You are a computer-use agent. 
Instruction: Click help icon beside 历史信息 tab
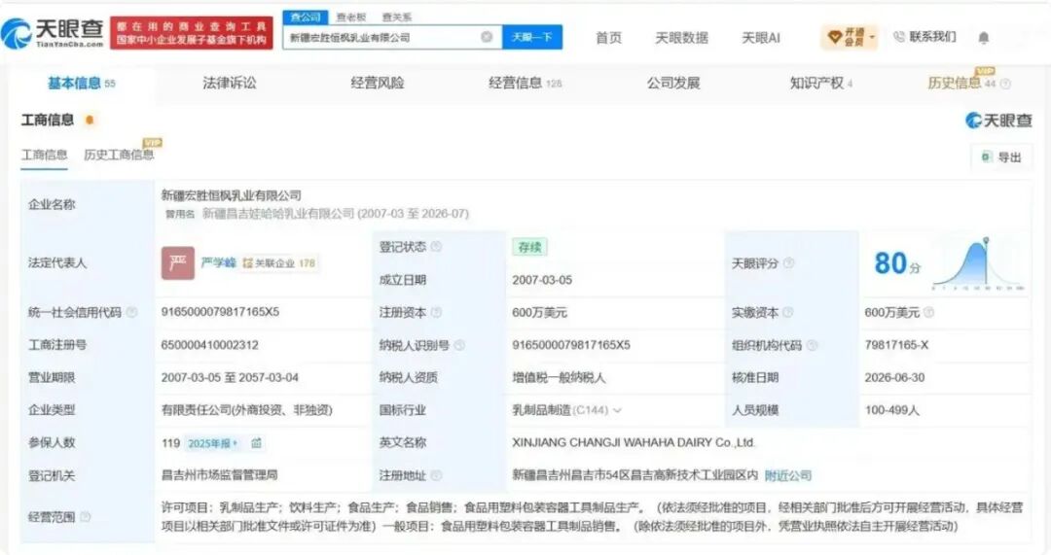click(x=1005, y=84)
